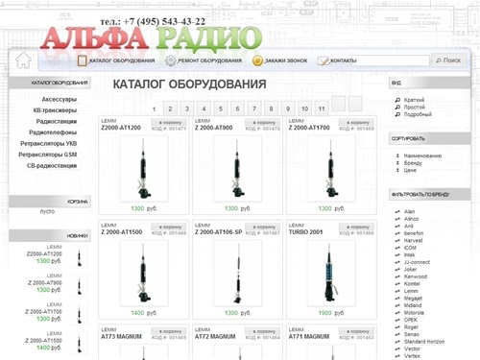Add Z 2000-AT1500 to cart
Image resolution: width=480 pixels, height=360 pixels.
point(169,227)
